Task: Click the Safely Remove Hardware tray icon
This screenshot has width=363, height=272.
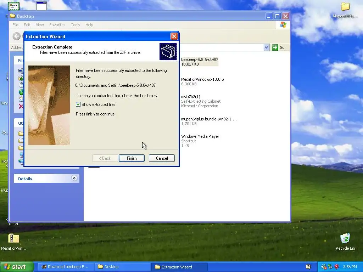Action: point(330,267)
